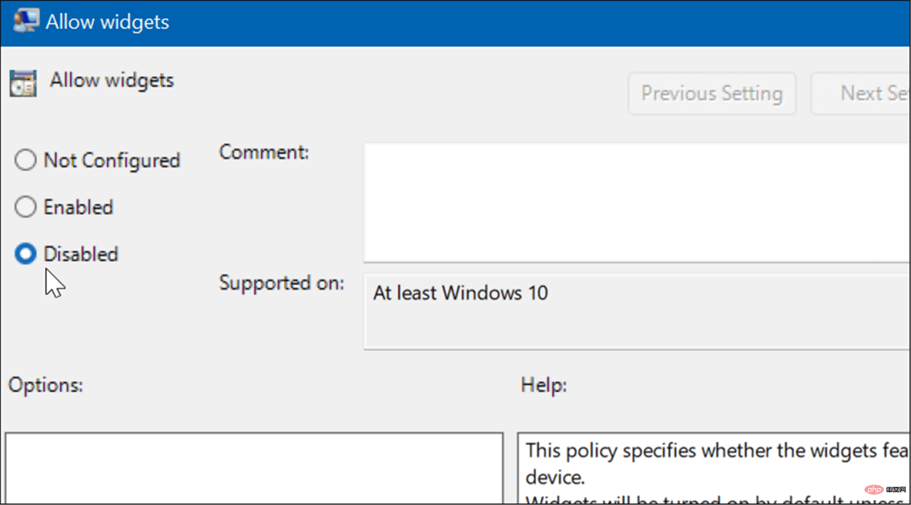Click the title bar Allow widgets window icon
This screenshot has width=911, height=505.
[26, 21]
